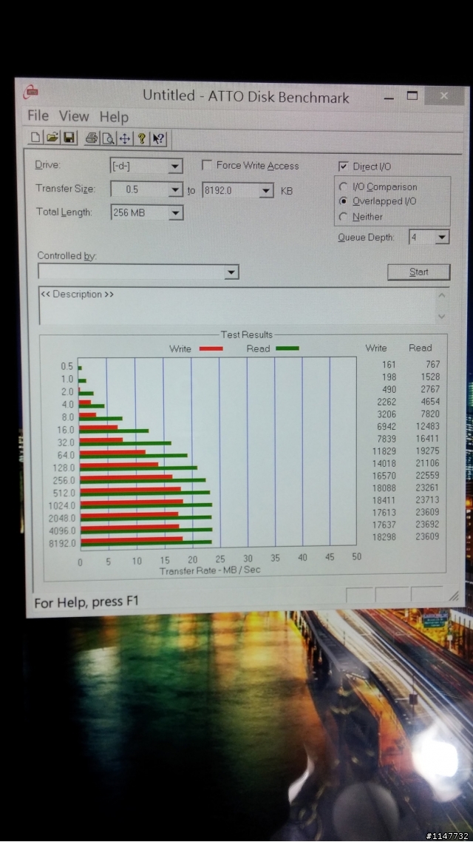
Task: Close the ATTO Disk Benchmark window
Action: (x=443, y=96)
